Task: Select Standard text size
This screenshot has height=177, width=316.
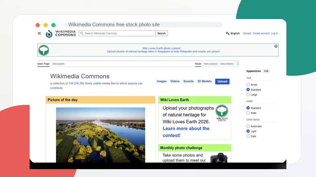Action: click(248, 90)
